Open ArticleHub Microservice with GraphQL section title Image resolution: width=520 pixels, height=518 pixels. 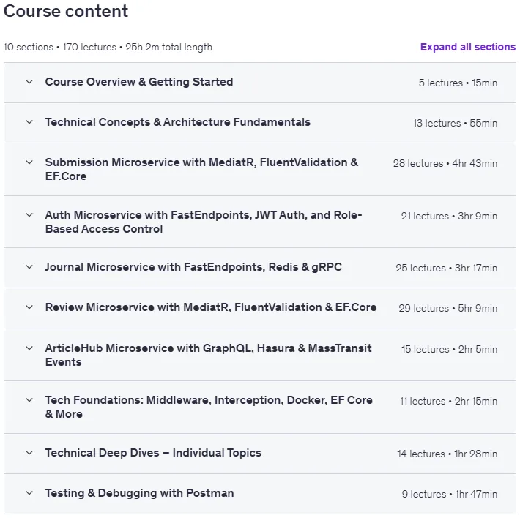(208, 355)
